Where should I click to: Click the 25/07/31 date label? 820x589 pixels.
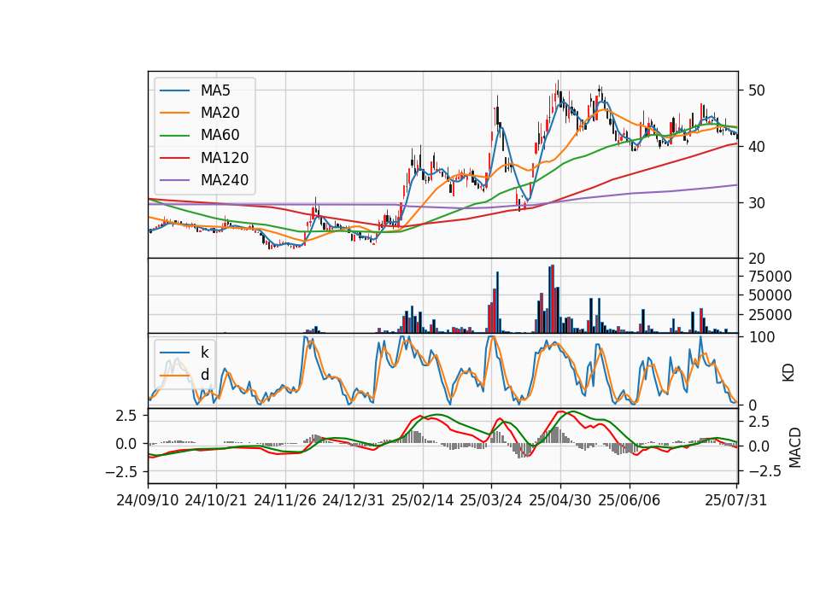[x=735, y=500]
